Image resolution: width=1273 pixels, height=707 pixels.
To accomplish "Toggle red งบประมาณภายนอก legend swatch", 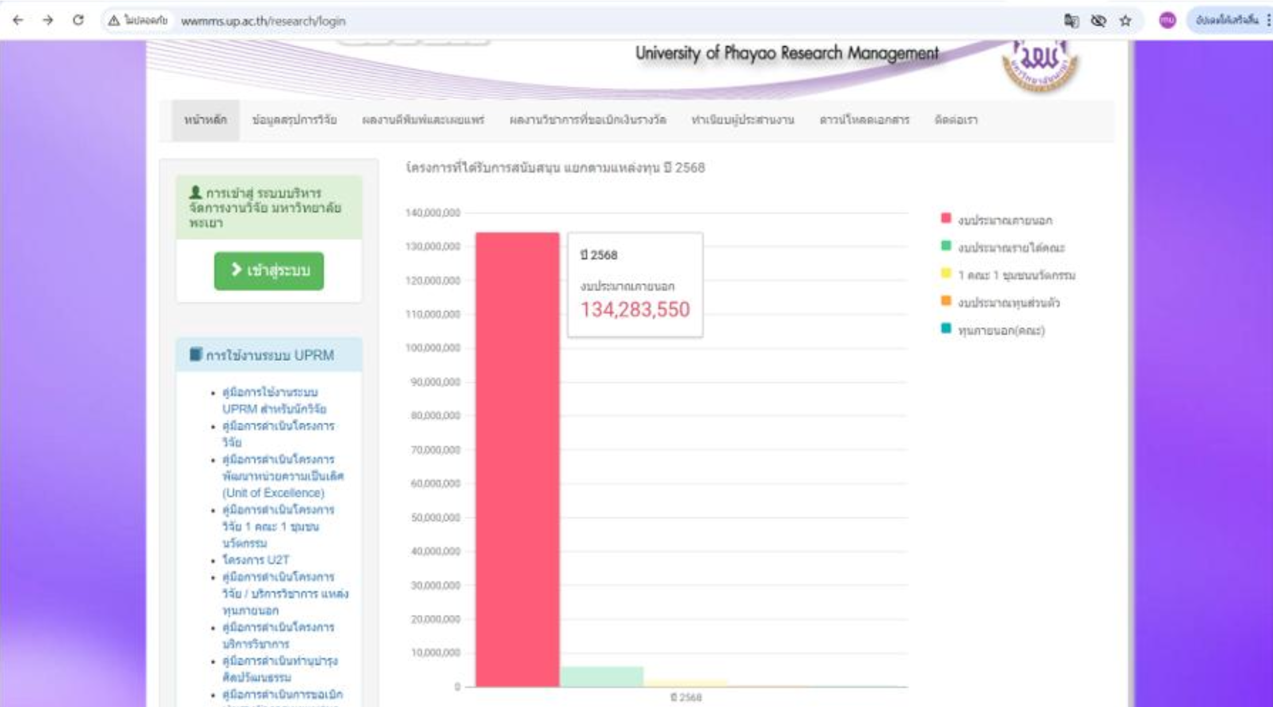I will point(946,219).
